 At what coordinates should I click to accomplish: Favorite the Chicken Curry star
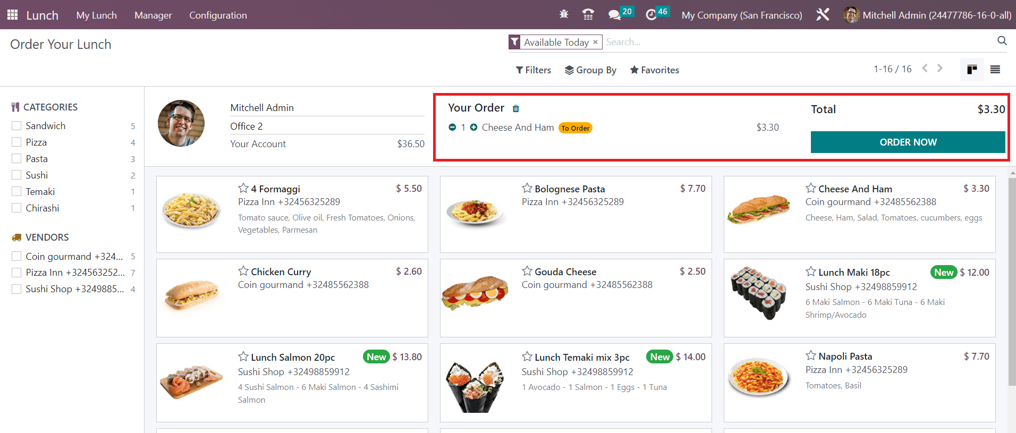[243, 271]
